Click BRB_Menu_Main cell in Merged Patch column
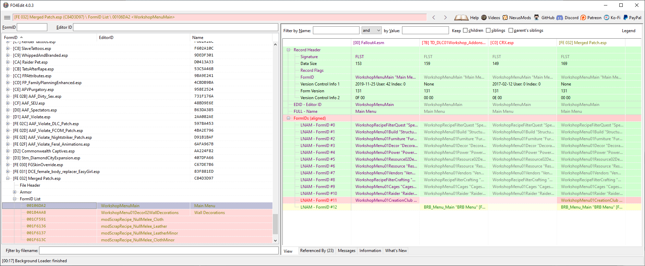 point(592,207)
